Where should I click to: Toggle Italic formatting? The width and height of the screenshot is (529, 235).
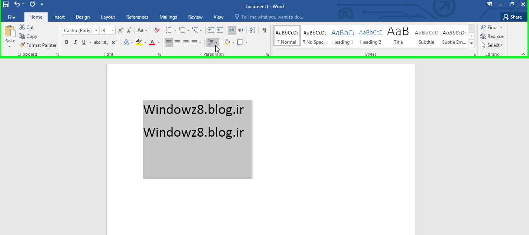coord(75,42)
